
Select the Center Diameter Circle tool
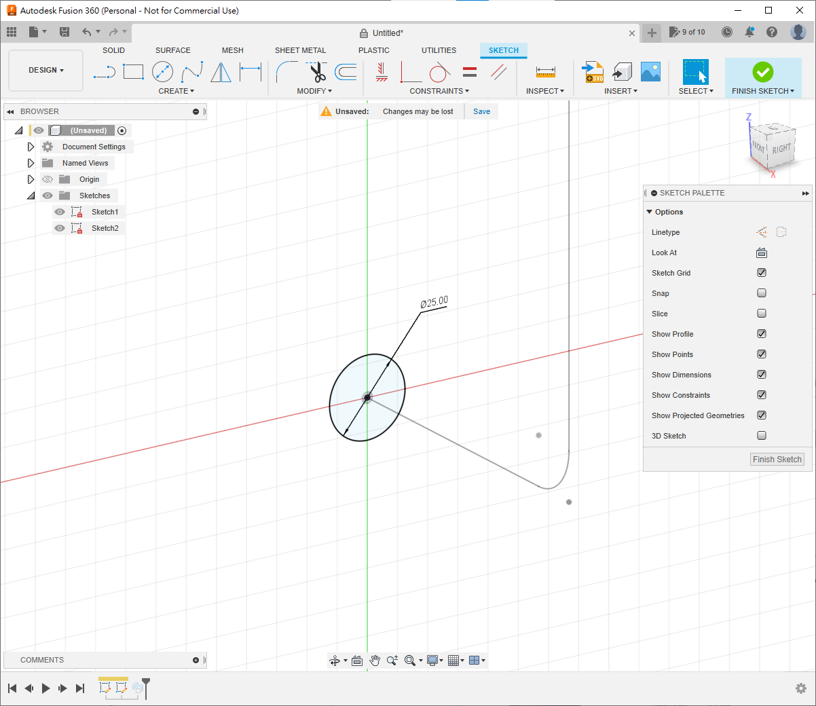click(162, 71)
